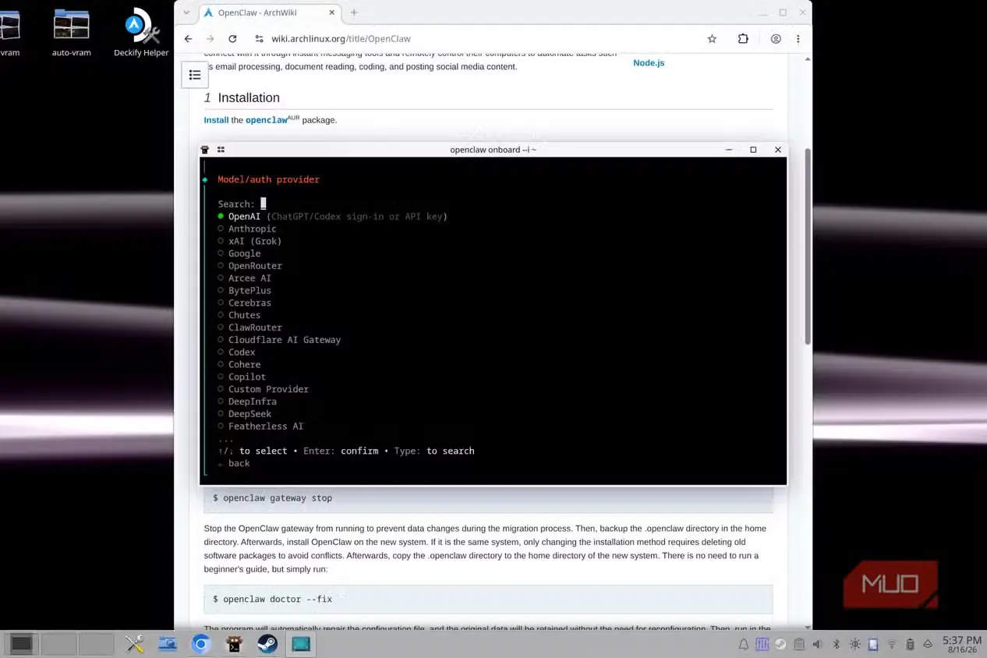Open notifications bell in system tray
Image resolution: width=987 pixels, height=658 pixels.
(x=744, y=644)
